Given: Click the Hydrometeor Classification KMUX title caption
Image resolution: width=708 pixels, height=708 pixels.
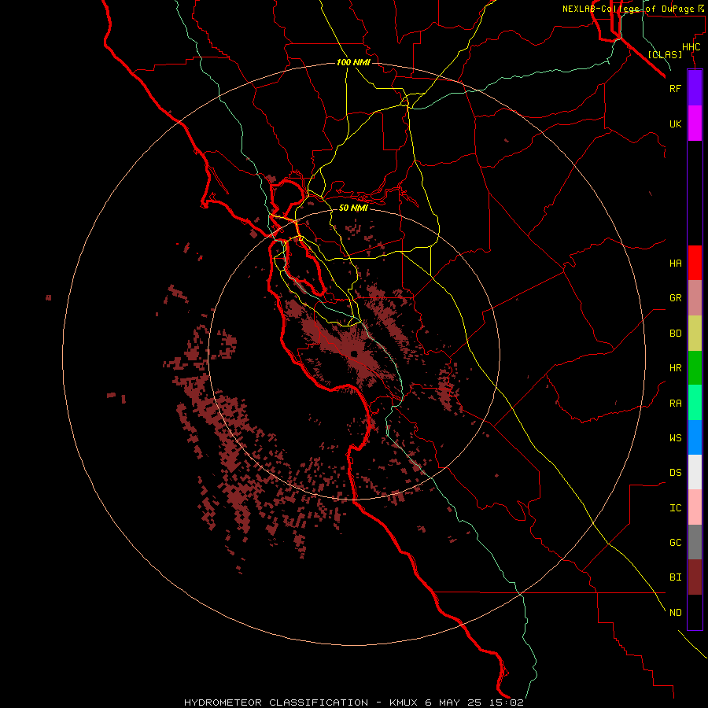Looking at the screenshot, I should pyautogui.click(x=354, y=702).
